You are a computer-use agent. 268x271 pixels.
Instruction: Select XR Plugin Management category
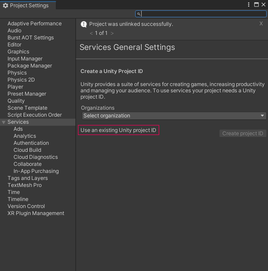pos(36,213)
